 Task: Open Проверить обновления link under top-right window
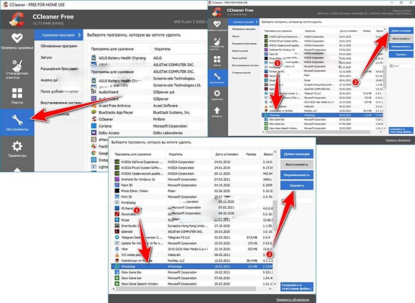pyautogui.click(x=398, y=140)
